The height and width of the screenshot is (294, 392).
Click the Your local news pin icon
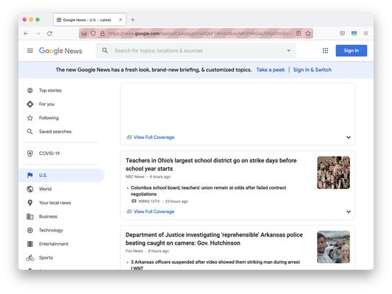[30, 203]
